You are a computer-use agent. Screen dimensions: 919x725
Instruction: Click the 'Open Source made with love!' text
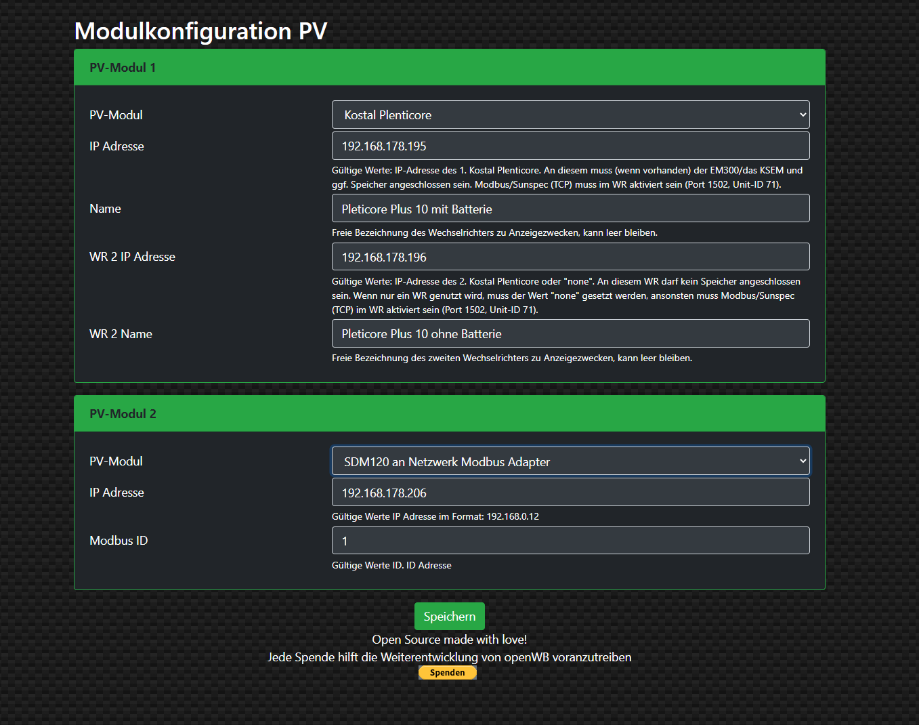click(x=450, y=640)
